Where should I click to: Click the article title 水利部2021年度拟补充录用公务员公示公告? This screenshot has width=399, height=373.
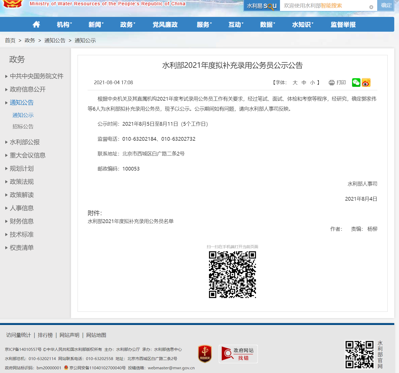(x=232, y=65)
